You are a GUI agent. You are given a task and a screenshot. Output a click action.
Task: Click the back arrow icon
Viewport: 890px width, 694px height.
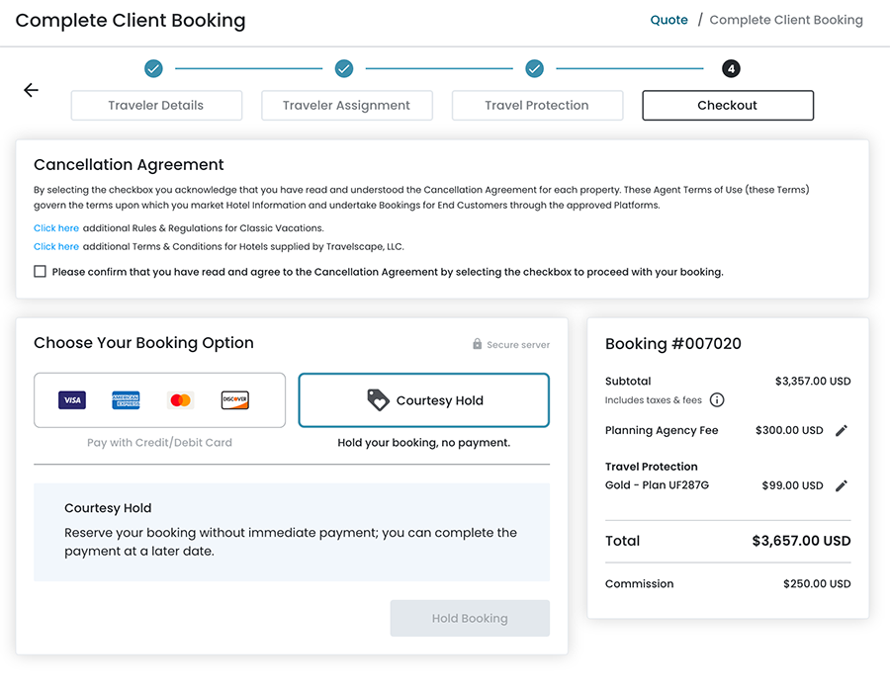(x=31, y=90)
